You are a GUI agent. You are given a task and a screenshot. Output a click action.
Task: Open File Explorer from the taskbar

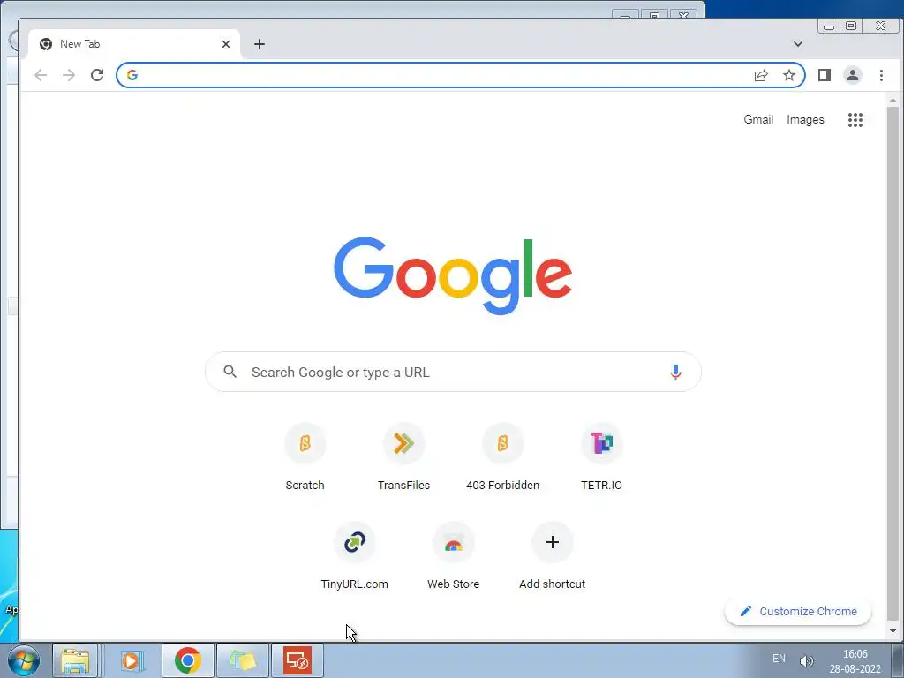click(x=75, y=660)
